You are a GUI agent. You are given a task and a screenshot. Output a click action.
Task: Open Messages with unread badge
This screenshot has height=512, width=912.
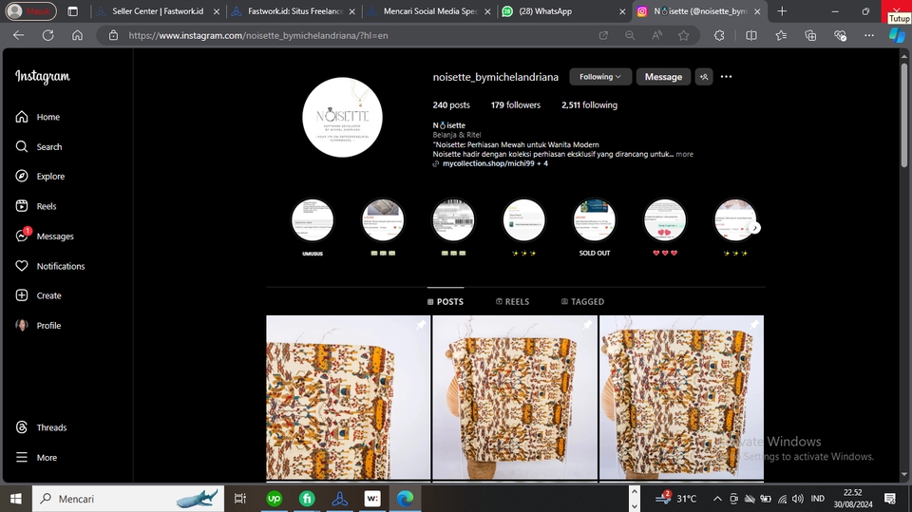pos(45,236)
